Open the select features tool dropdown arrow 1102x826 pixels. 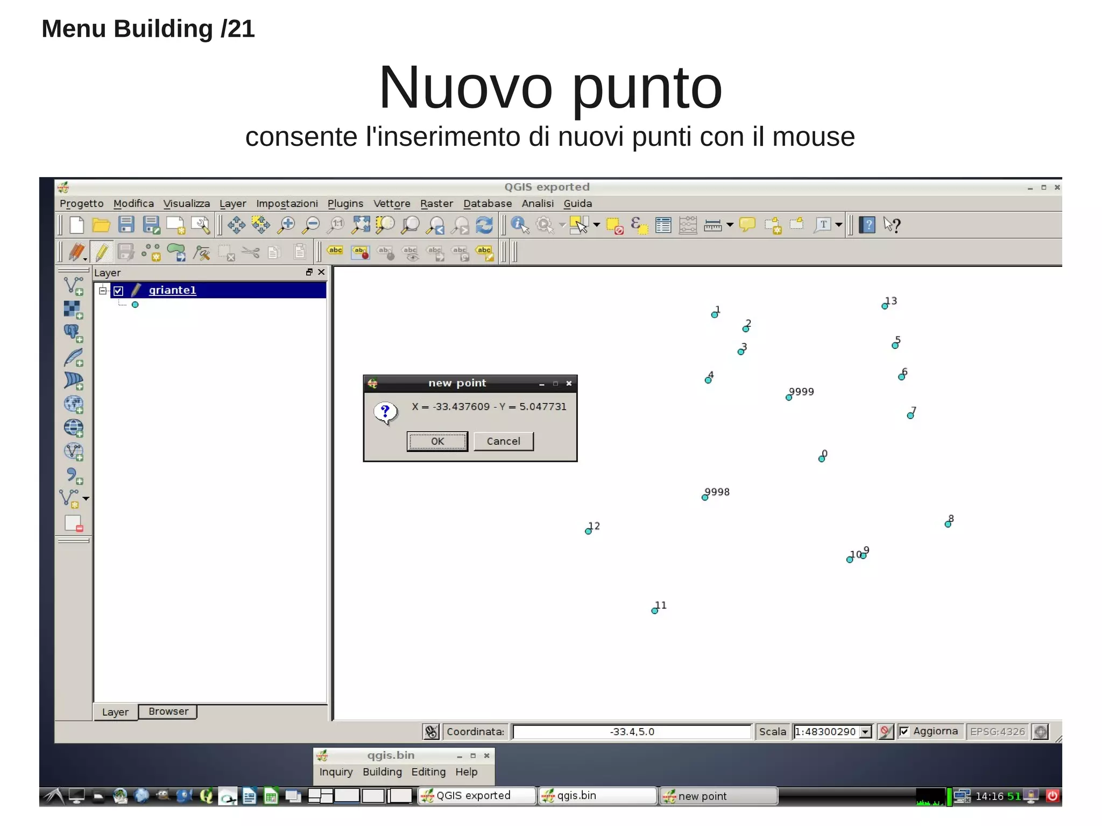point(596,225)
